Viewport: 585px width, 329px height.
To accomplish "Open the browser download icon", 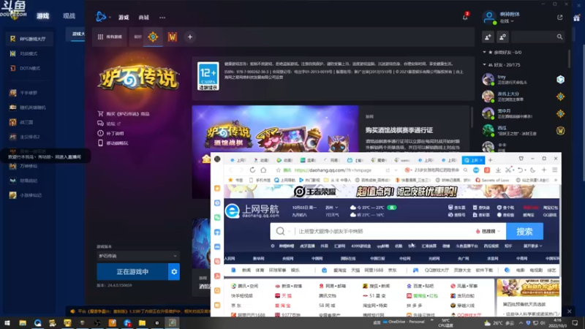I will pyautogui.click(x=498, y=170).
